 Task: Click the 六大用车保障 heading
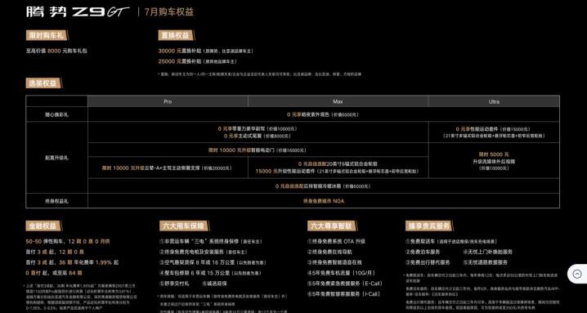[x=182, y=226]
